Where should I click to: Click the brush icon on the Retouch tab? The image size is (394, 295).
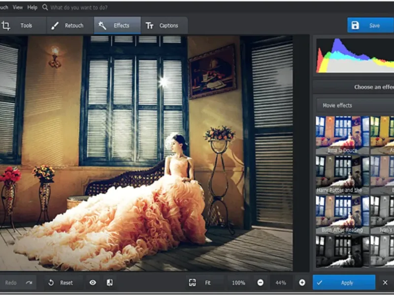coord(55,26)
